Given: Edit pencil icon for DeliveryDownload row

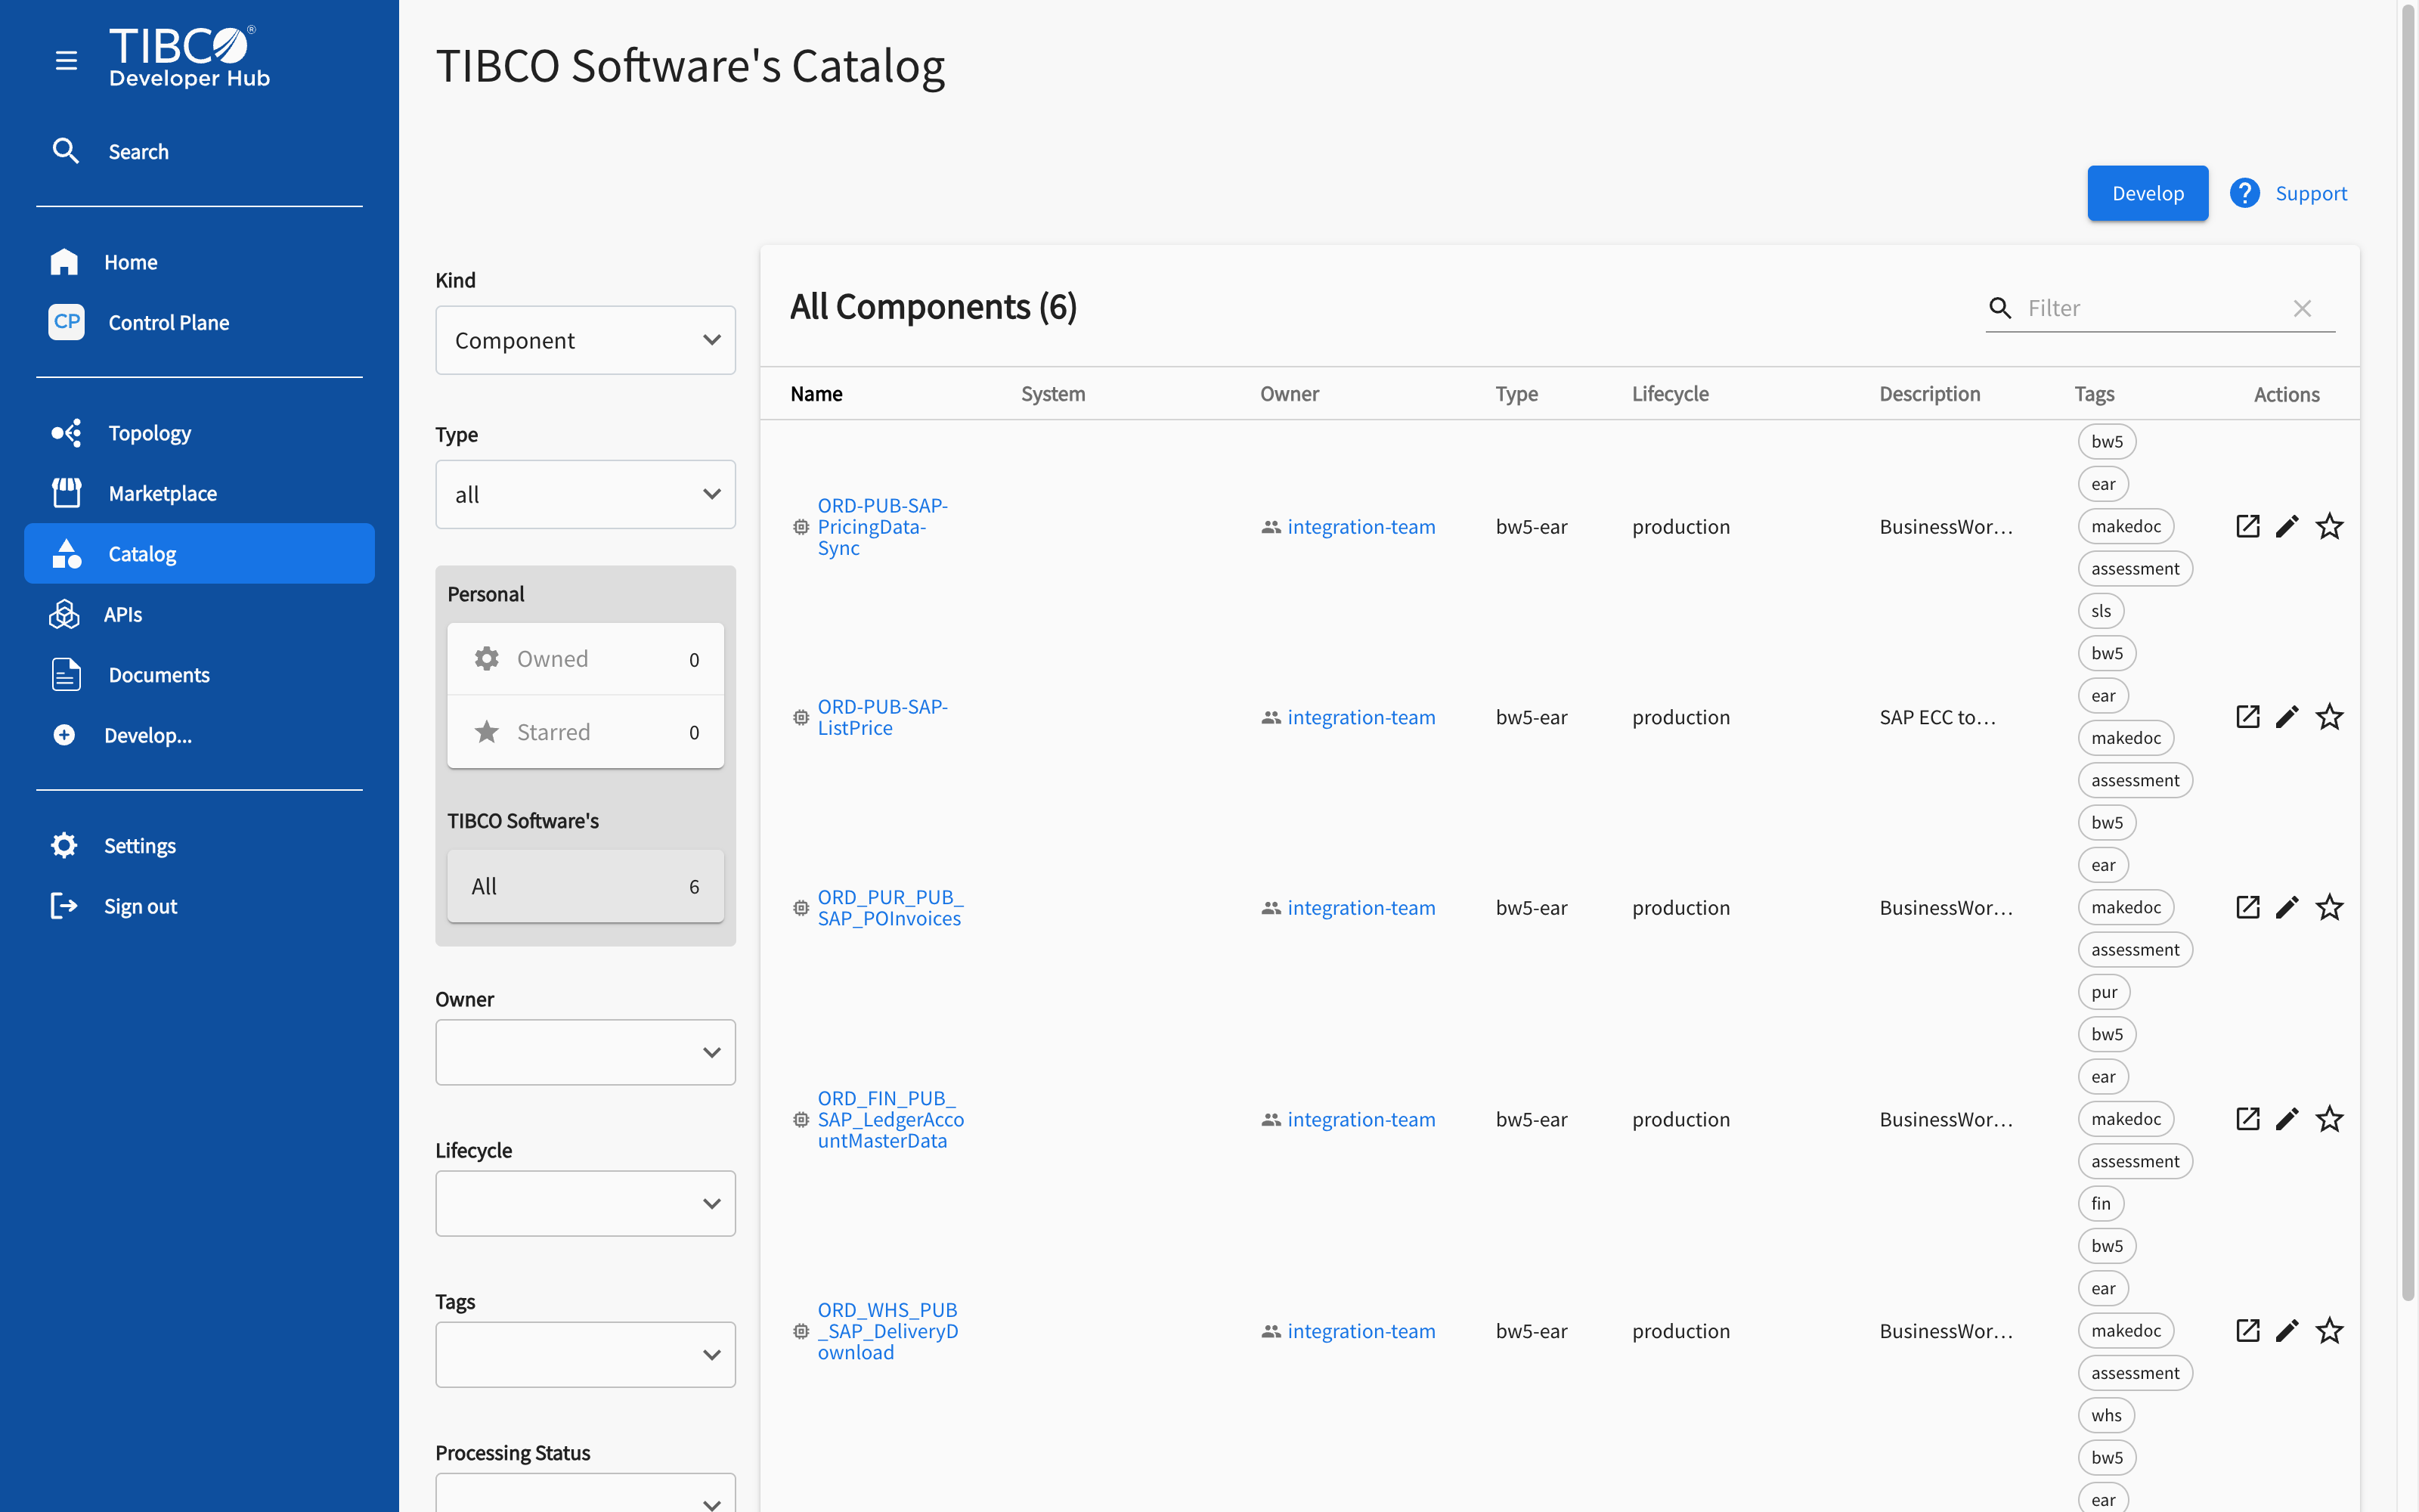Looking at the screenshot, I should [2287, 1331].
